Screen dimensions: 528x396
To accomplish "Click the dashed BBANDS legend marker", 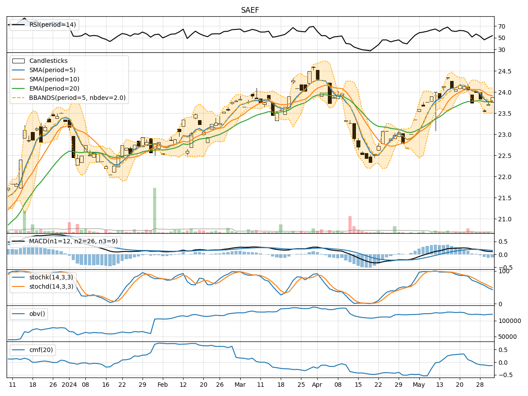I will (x=18, y=98).
